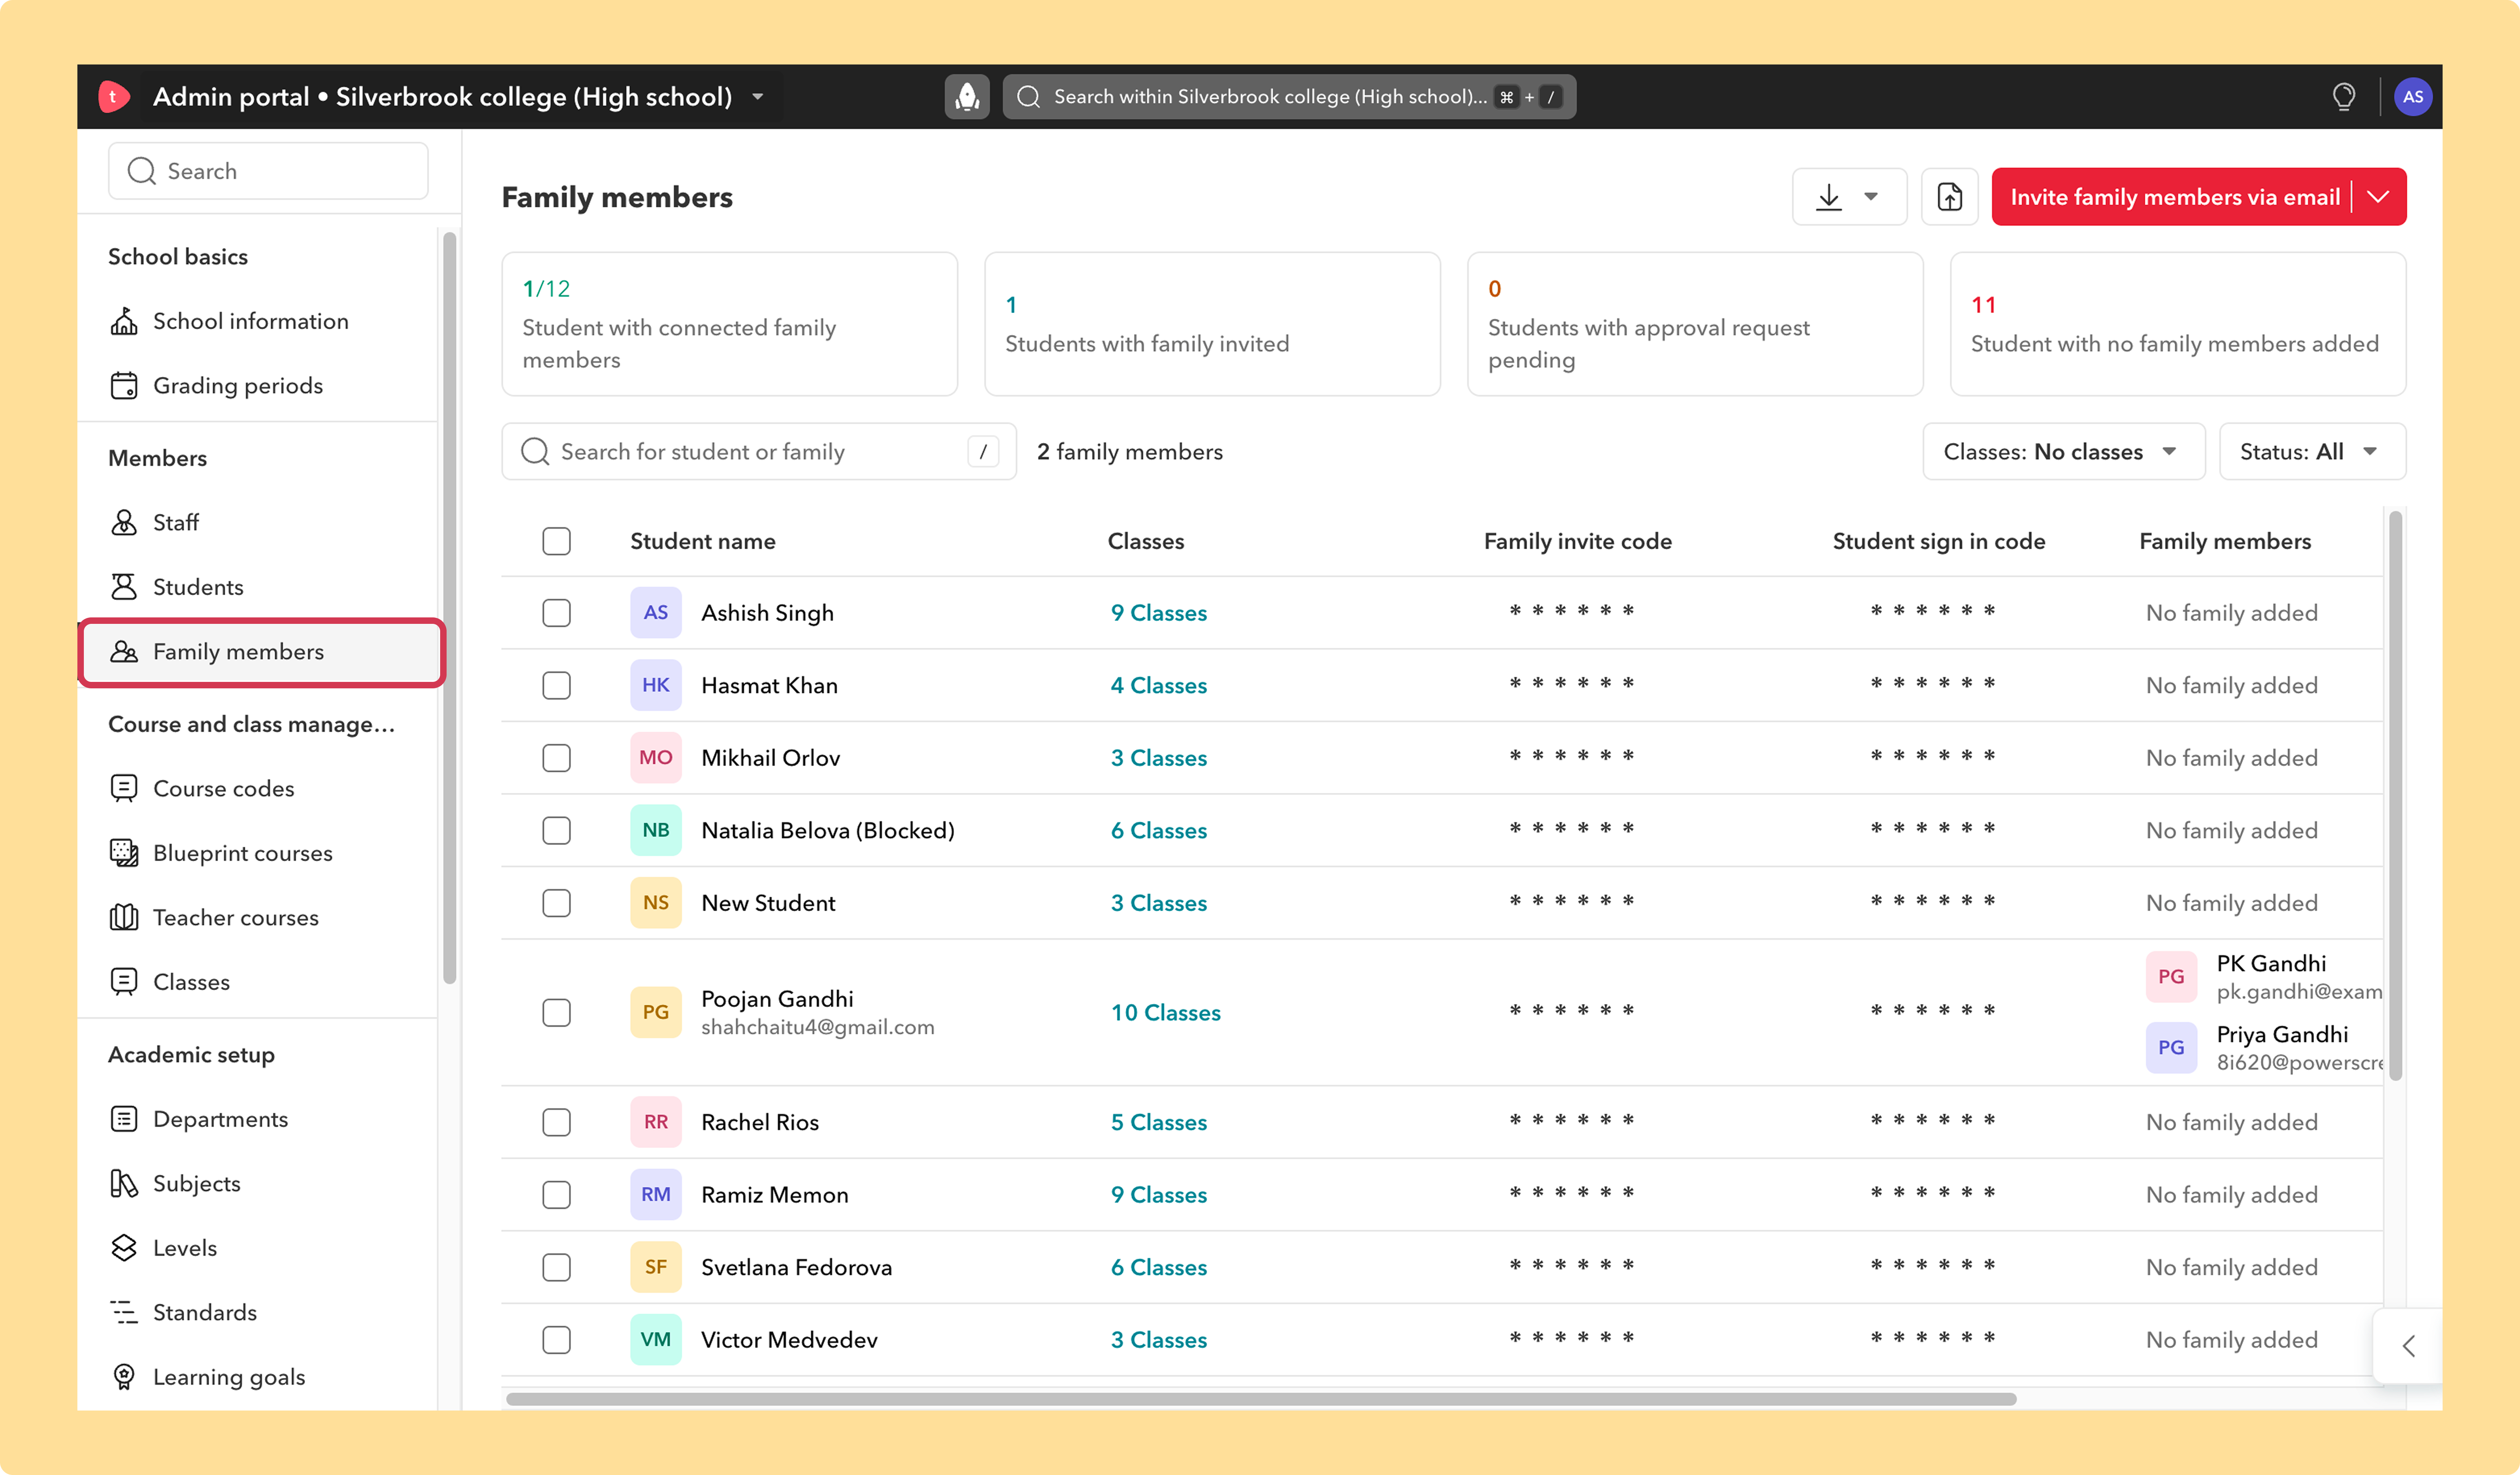This screenshot has height=1475, width=2520.
Task: Click the download arrow icon
Action: pyautogui.click(x=1829, y=197)
